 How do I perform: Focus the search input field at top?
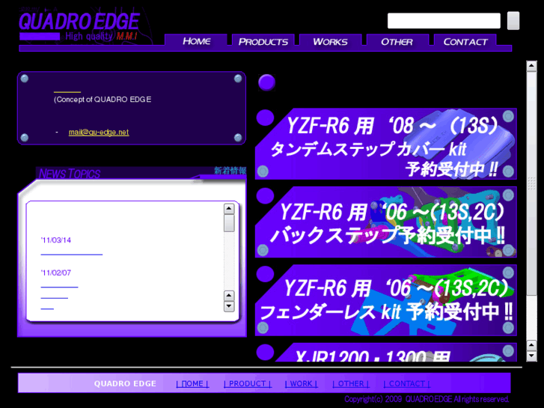click(x=444, y=21)
